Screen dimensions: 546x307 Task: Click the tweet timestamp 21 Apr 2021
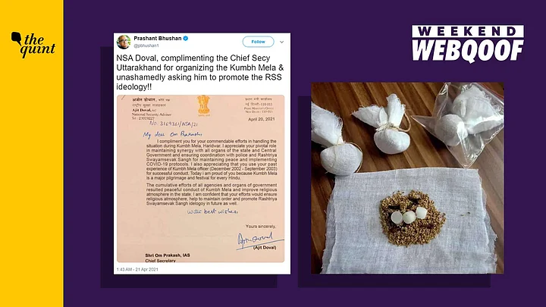tap(137, 269)
